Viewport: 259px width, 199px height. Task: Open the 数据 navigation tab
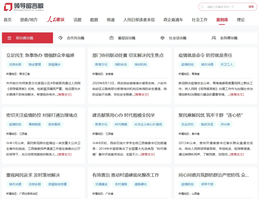coord(94,20)
